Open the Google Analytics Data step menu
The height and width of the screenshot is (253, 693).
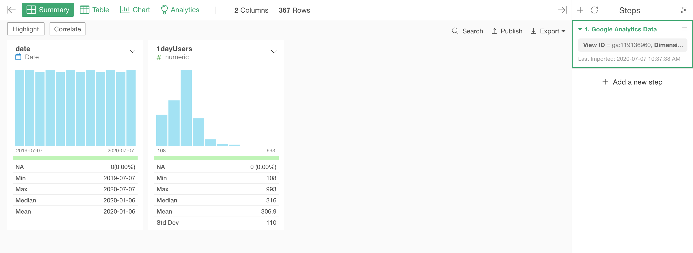684,29
